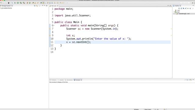
Task: Click the Display Selected Console icon
Action: click(x=187, y=80)
